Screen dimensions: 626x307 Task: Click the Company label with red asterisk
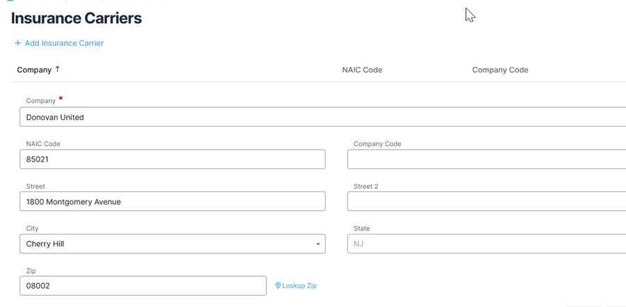pos(45,100)
